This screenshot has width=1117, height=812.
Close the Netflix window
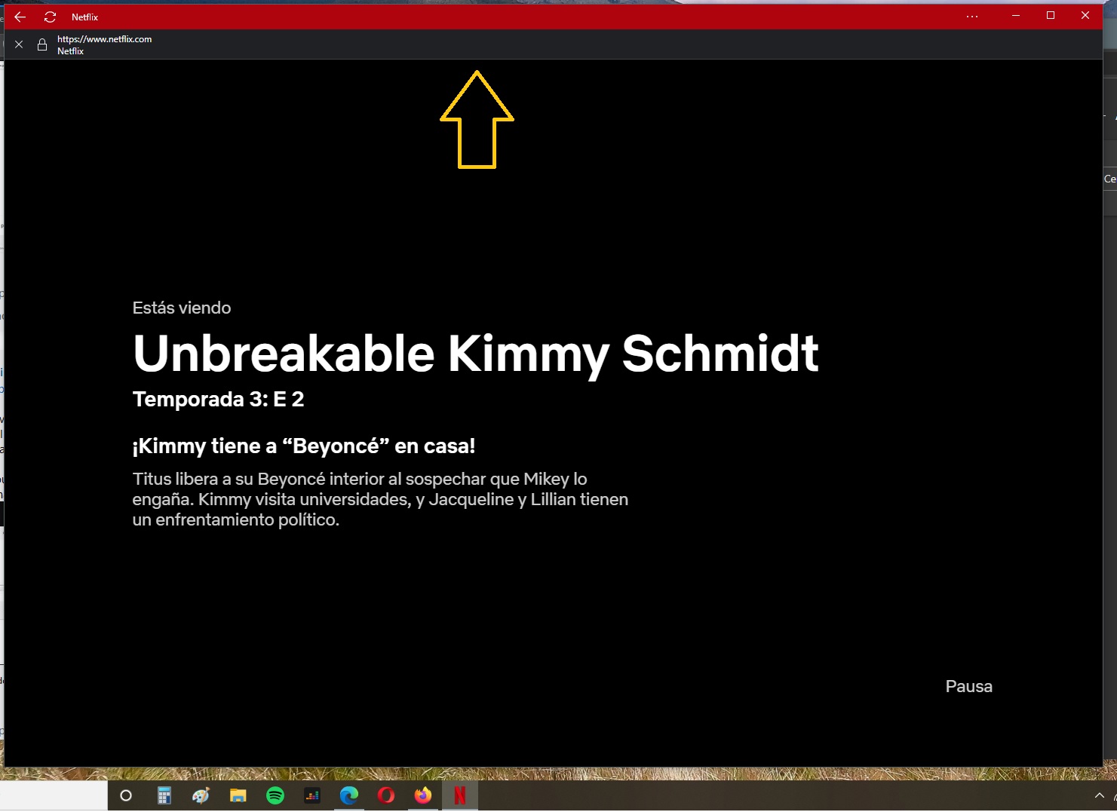click(x=1085, y=16)
